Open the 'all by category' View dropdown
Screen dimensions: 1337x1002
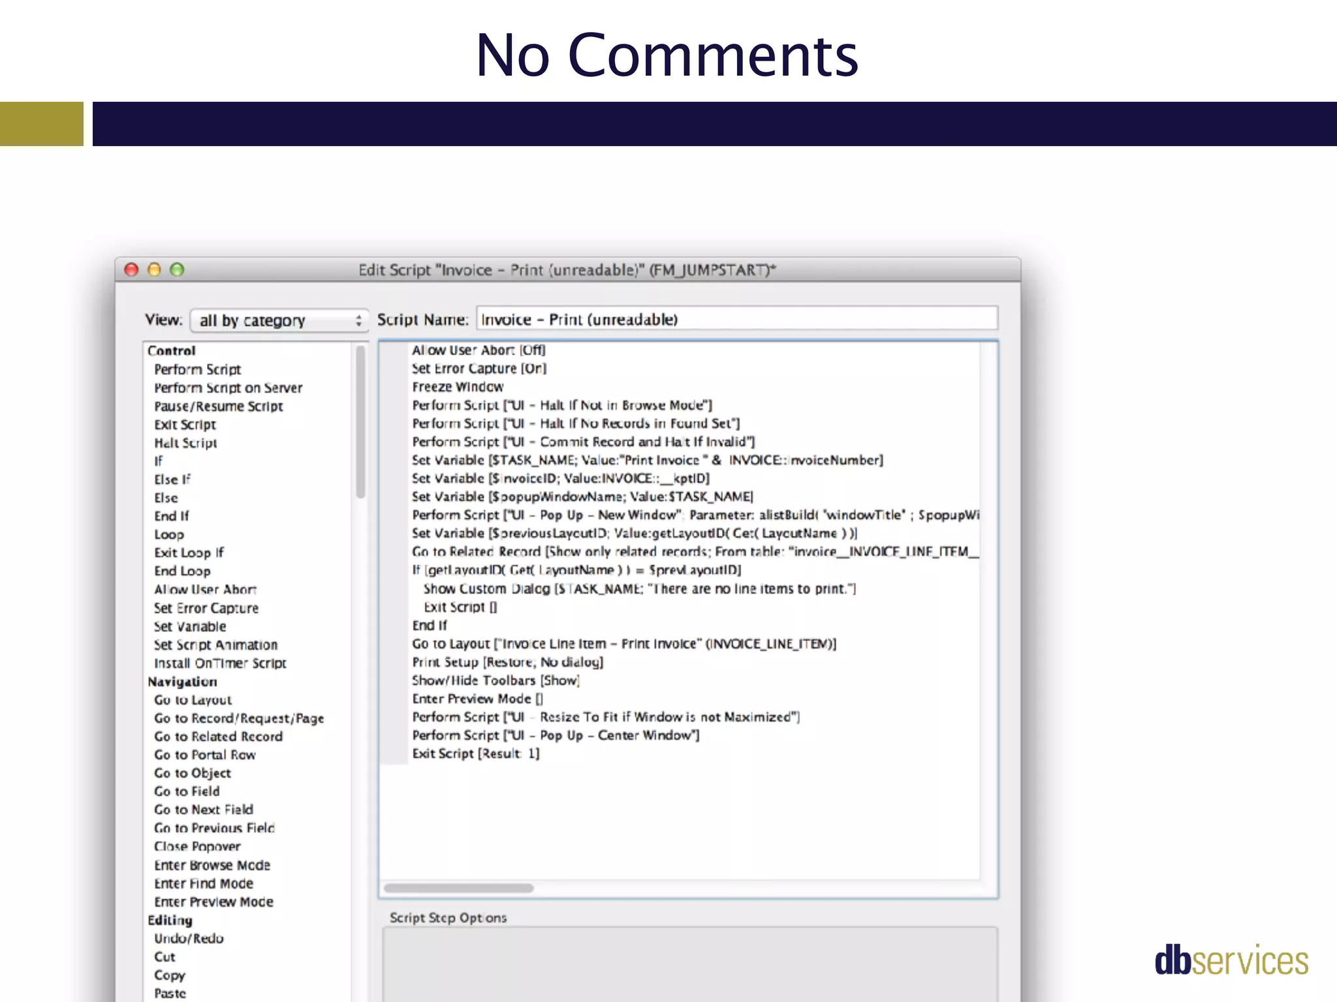point(279,320)
